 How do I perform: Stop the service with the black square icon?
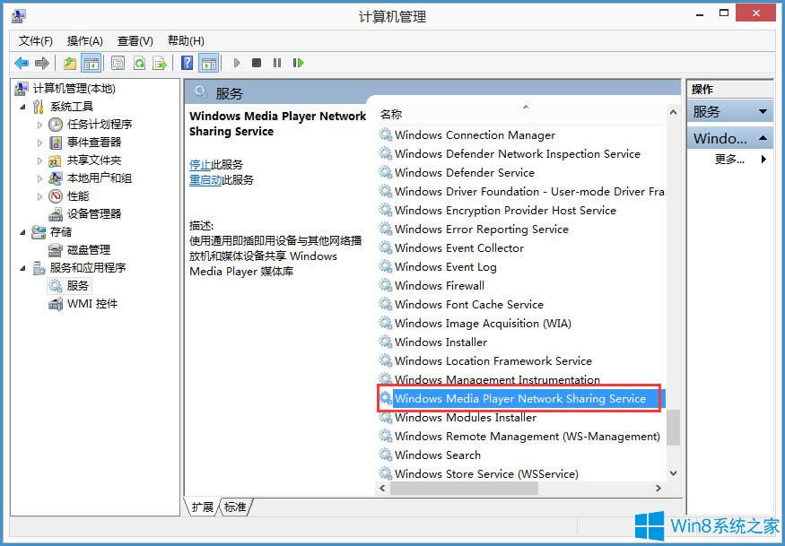coord(257,63)
